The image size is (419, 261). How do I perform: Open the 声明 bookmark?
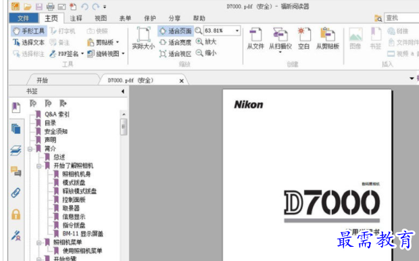(50, 140)
